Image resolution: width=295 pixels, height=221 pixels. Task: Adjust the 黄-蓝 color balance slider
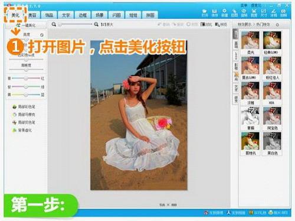pyautogui.click(x=26, y=95)
